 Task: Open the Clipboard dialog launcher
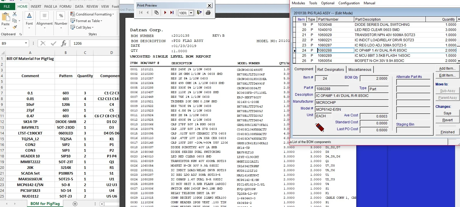pyautogui.click(x=20, y=34)
